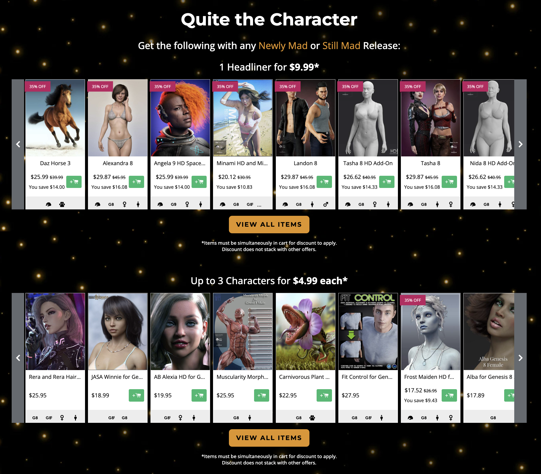Click paw icon under Daz Horse 3
Viewport: 541px width, 474px height.
click(62, 204)
